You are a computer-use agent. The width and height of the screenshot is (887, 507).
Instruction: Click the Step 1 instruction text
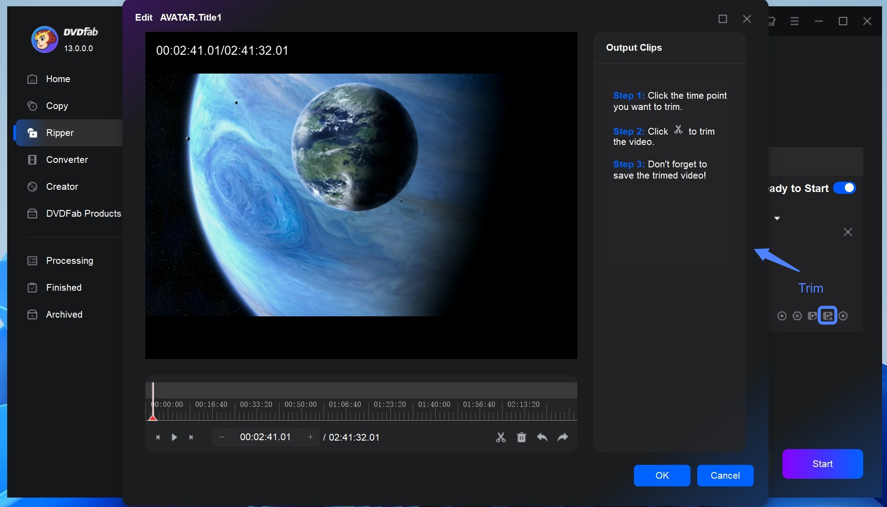(670, 101)
